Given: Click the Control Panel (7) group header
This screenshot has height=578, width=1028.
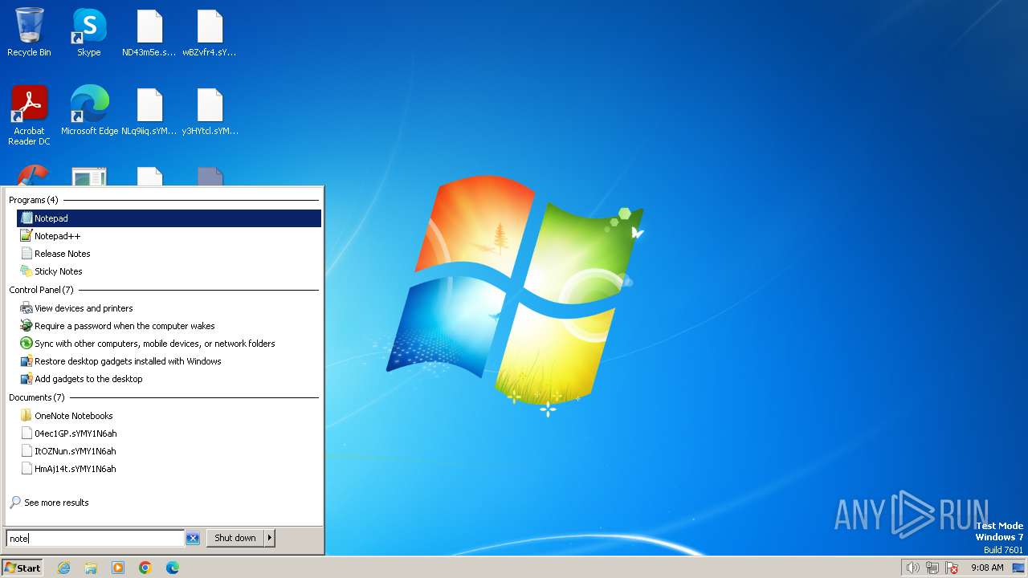Looking at the screenshot, I should tap(41, 290).
